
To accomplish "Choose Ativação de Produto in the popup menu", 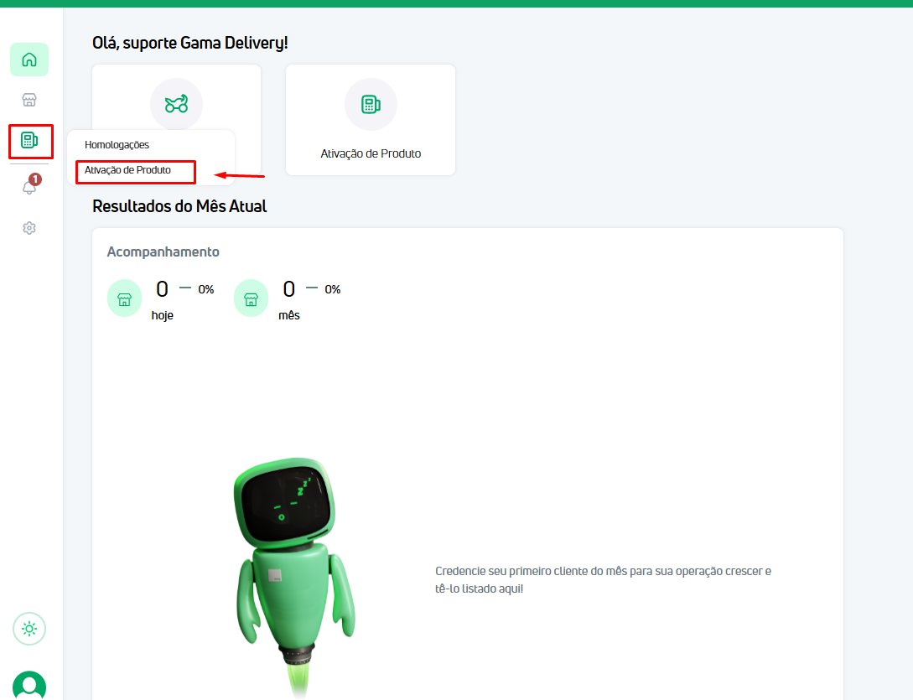I will (128, 170).
